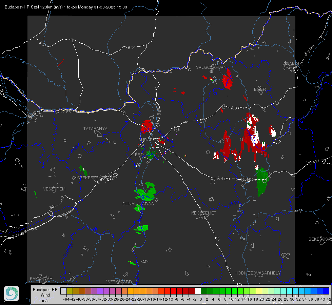Select the -20 value on the scale
The image size is (332, 305).
point(140,299)
